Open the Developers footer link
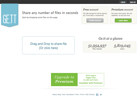Screen dimensions: 137x98 [70, 95]
